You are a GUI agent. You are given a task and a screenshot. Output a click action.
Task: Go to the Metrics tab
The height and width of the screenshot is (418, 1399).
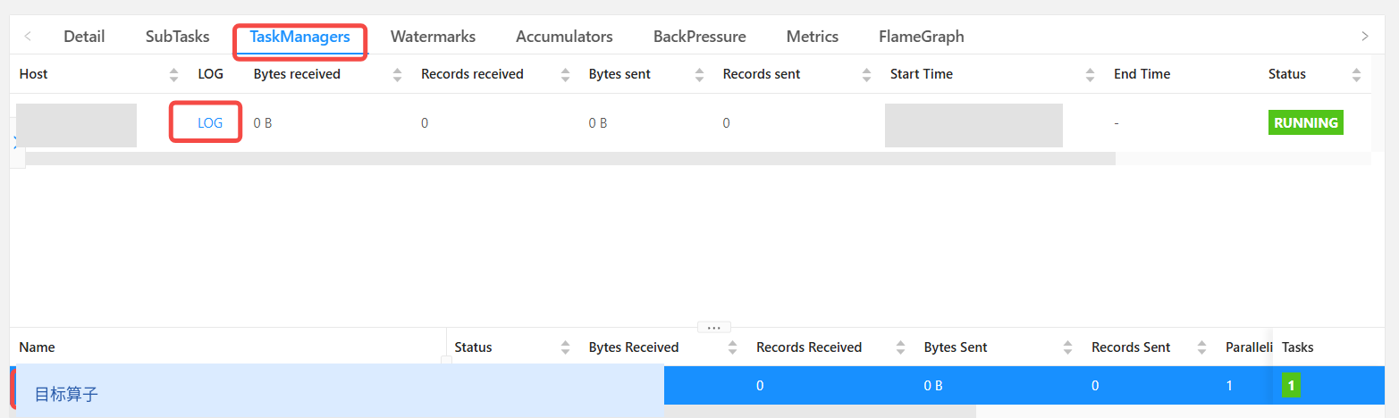point(812,37)
